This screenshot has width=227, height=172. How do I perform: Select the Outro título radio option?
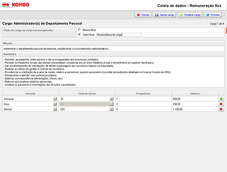pyautogui.click(x=79, y=35)
